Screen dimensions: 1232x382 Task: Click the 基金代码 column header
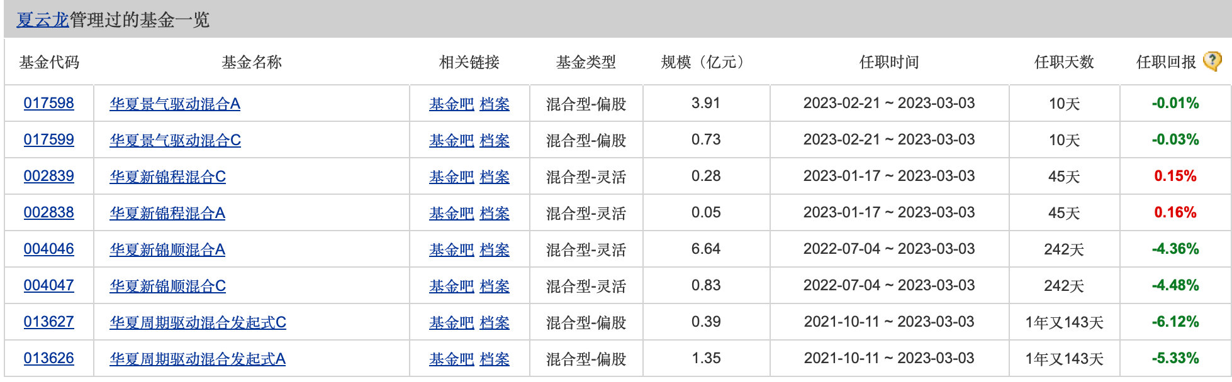tap(49, 62)
